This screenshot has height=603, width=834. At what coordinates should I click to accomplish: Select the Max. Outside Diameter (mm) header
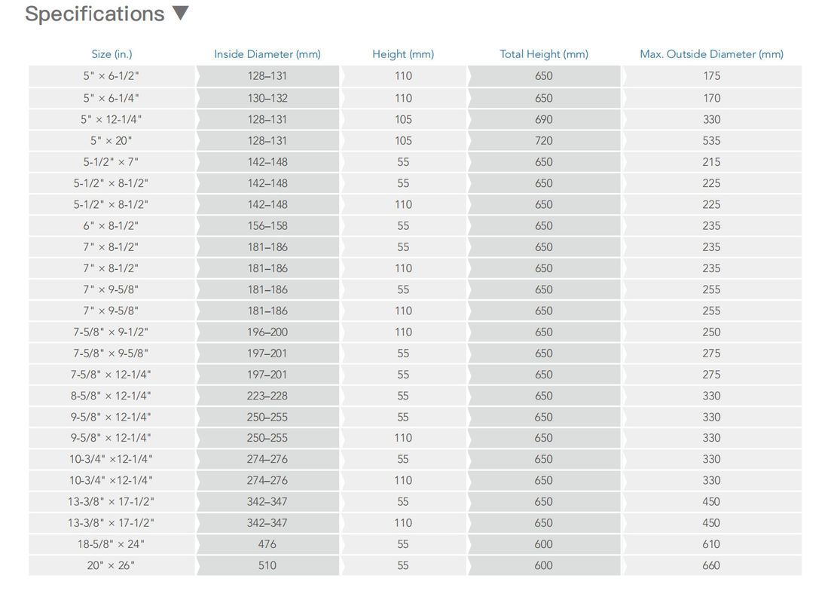(712, 54)
